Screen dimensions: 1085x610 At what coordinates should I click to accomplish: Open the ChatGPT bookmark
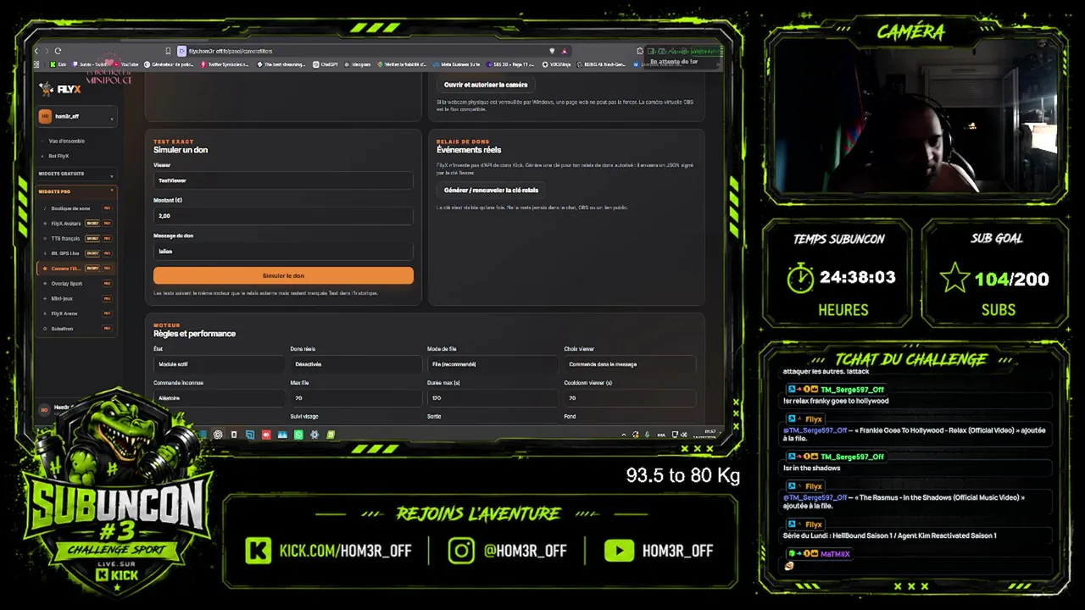[325, 64]
